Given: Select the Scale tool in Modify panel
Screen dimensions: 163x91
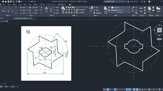Looking at the screenshot, I should [x=29, y=13].
